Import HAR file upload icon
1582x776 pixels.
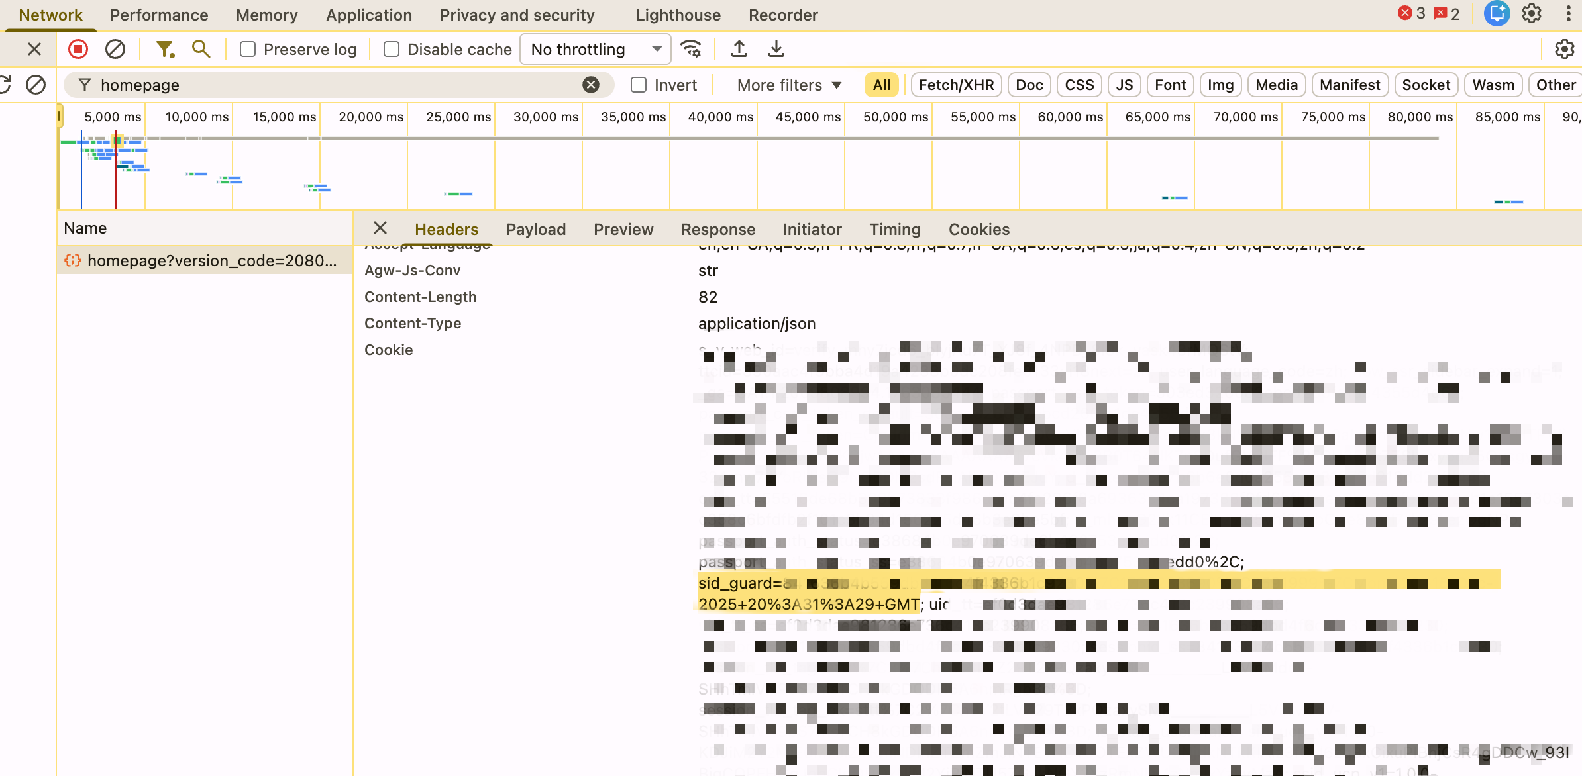(739, 49)
